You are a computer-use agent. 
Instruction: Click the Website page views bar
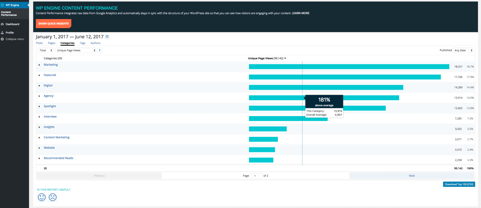262,150
